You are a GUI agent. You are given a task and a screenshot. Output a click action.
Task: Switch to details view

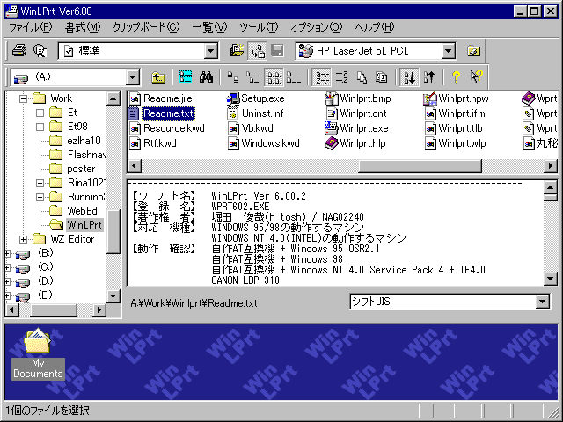294,76
